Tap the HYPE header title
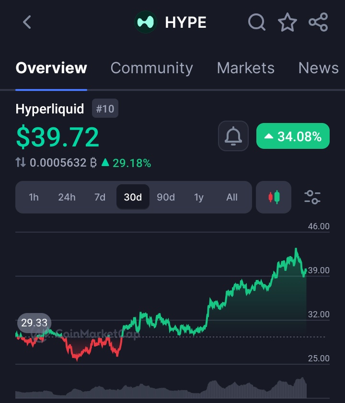The image size is (345, 403). (x=185, y=22)
